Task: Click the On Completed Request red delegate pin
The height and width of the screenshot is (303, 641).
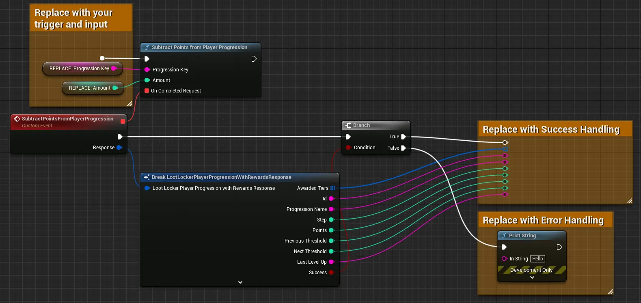Action: click(x=147, y=91)
